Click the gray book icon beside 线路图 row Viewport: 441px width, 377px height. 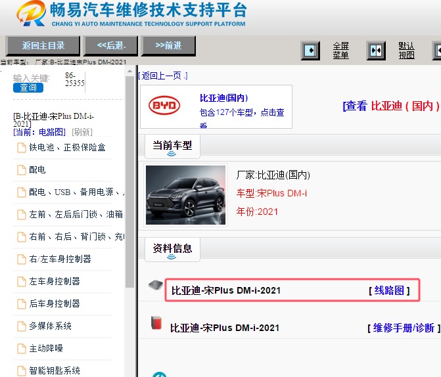click(x=156, y=285)
